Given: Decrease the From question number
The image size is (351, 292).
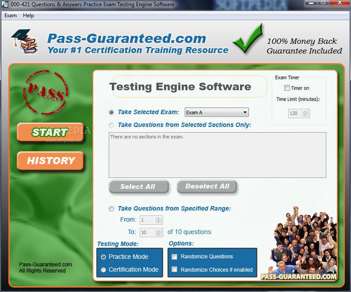Looking at the screenshot, I should click(x=159, y=222).
